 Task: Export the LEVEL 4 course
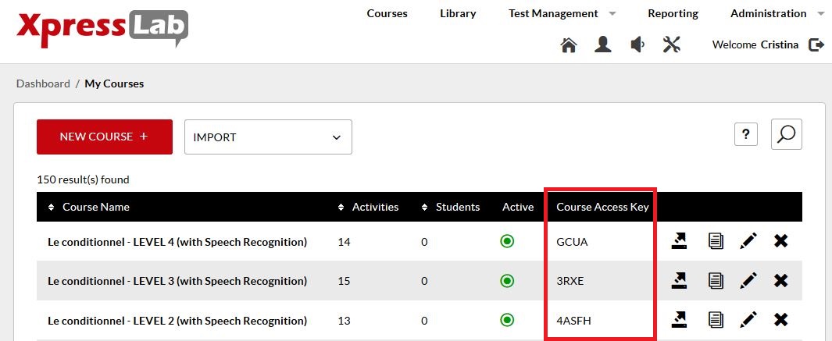679,241
